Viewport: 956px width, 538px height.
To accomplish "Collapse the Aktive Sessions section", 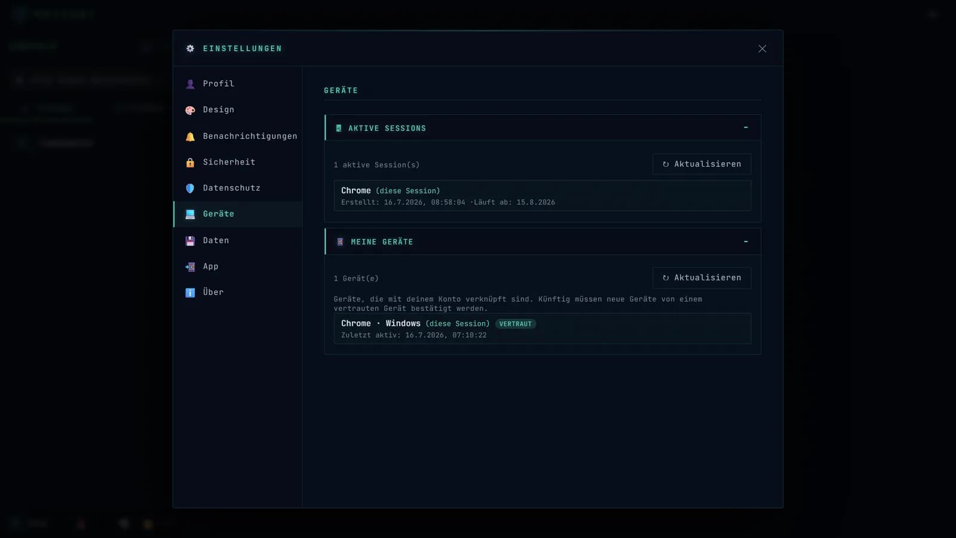I will coord(746,127).
